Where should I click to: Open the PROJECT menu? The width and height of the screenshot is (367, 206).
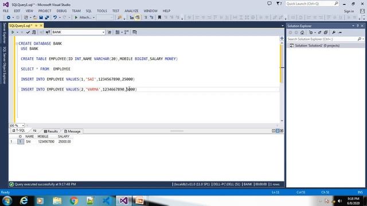(x=45, y=11)
